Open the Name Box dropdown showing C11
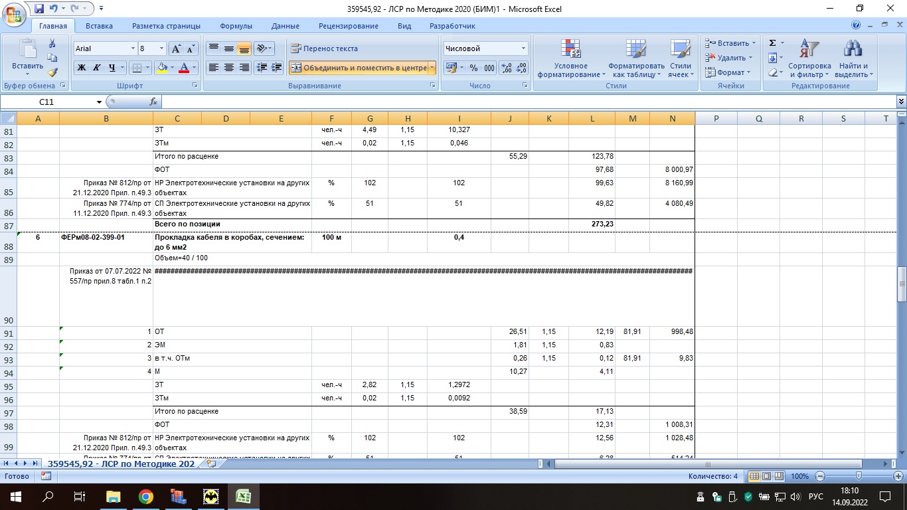This screenshot has width=907, height=510. [100, 102]
